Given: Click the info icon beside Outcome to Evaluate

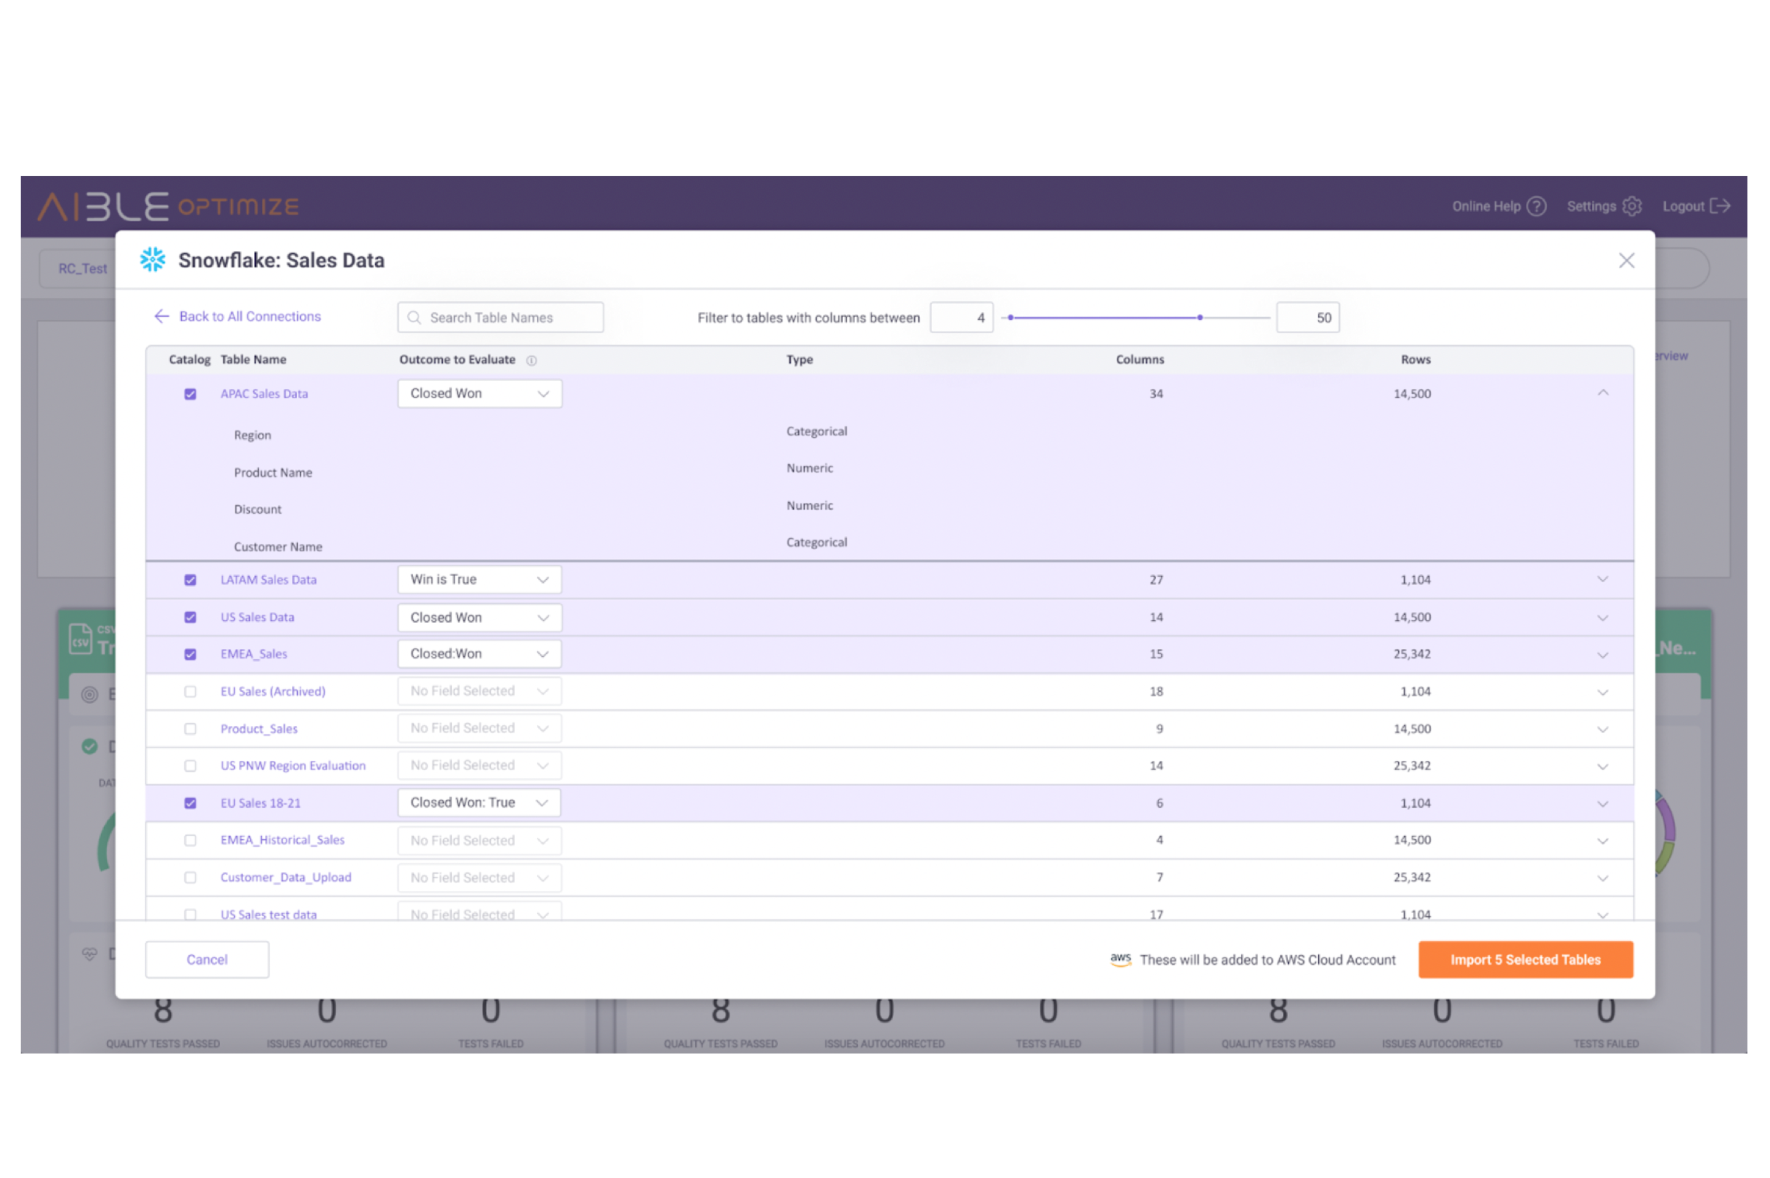Looking at the screenshot, I should (532, 360).
